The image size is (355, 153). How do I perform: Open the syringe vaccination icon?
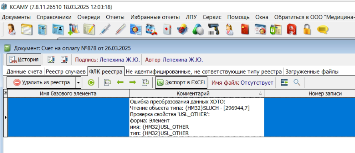click(105, 30)
